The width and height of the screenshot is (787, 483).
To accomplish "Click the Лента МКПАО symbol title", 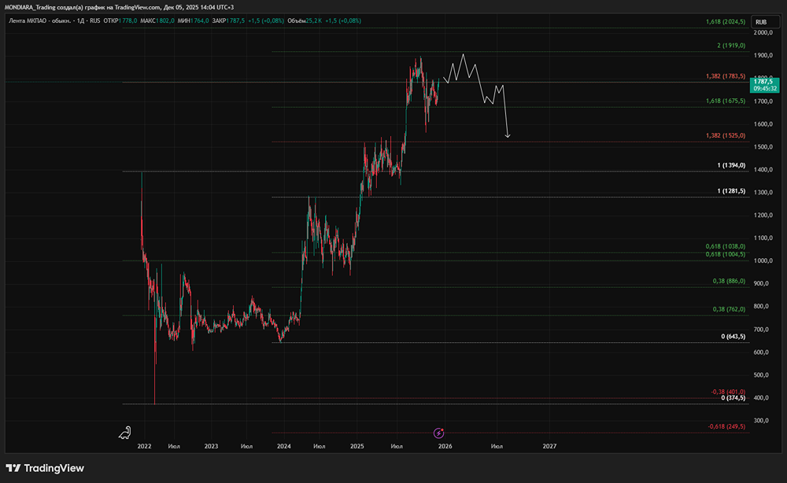I will coord(39,20).
